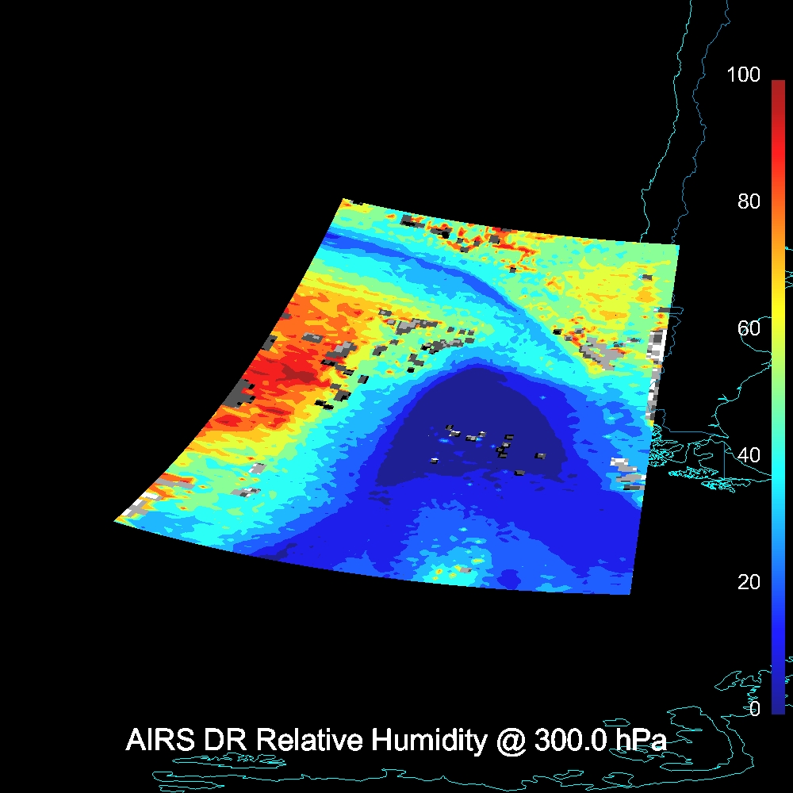
Task: Click the title text 'AIRS DR Relative Humidity'
Action: point(306,741)
